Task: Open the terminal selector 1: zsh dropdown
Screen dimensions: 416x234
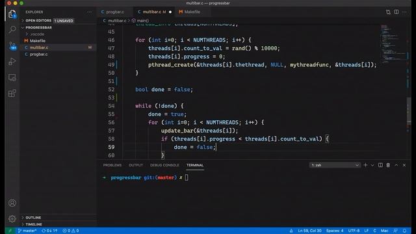Action: [335, 165]
